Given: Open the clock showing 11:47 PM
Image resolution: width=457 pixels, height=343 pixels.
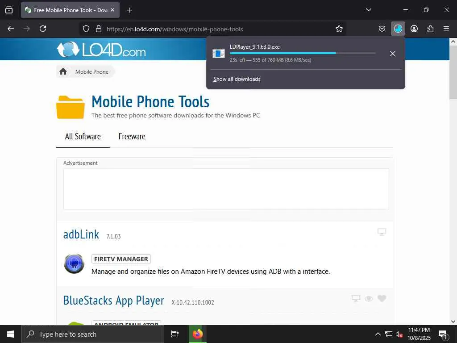Looking at the screenshot, I should [x=419, y=334].
